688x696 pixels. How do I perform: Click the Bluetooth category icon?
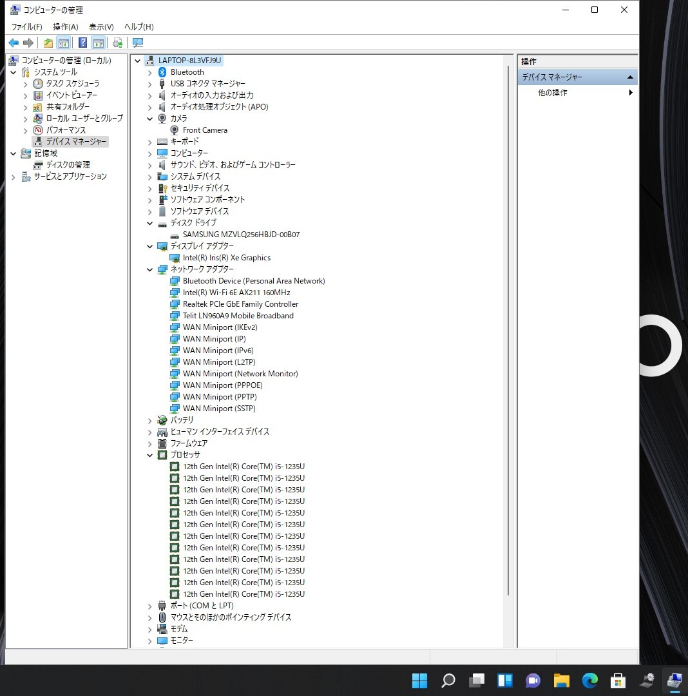[x=162, y=72]
